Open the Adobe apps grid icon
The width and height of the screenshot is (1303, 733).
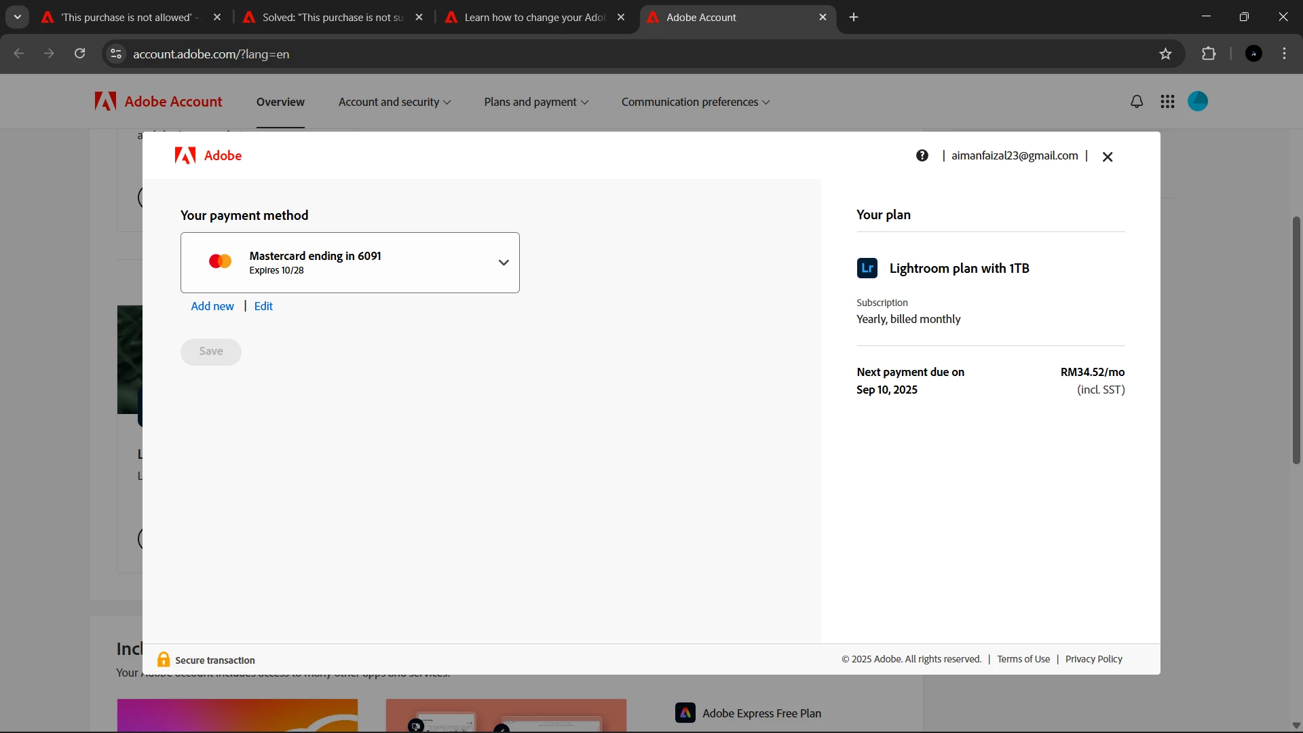coord(1167,102)
